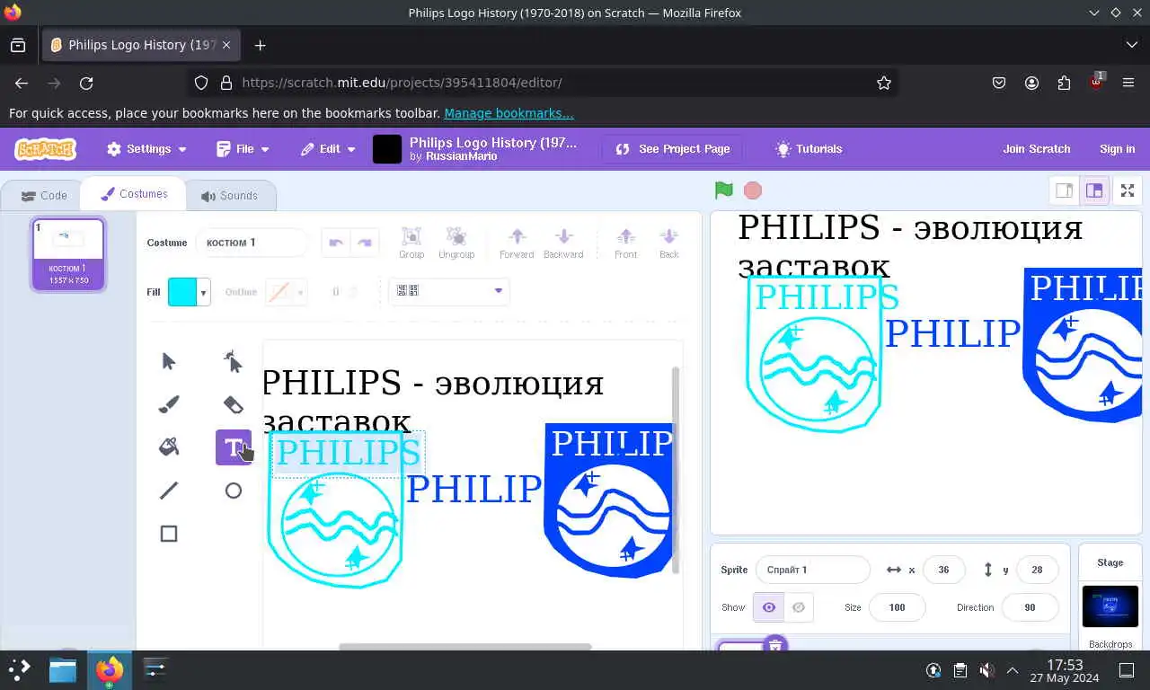The image size is (1150, 690).
Task: Open the Fill color dropdown
Action: [204, 292]
